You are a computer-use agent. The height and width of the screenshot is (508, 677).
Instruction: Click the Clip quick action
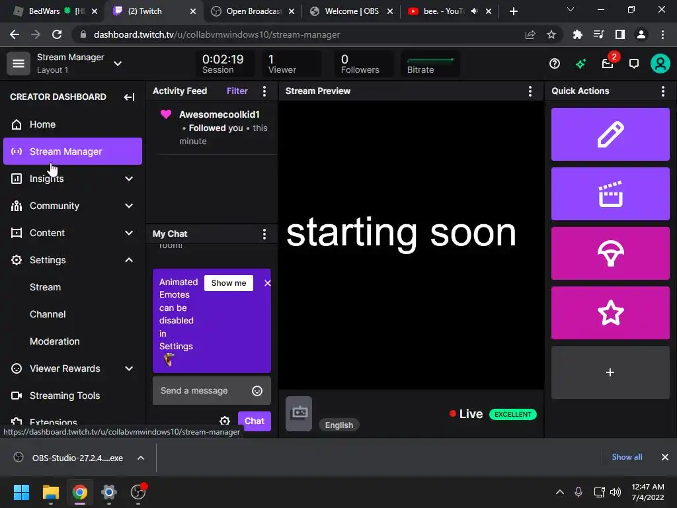610,194
